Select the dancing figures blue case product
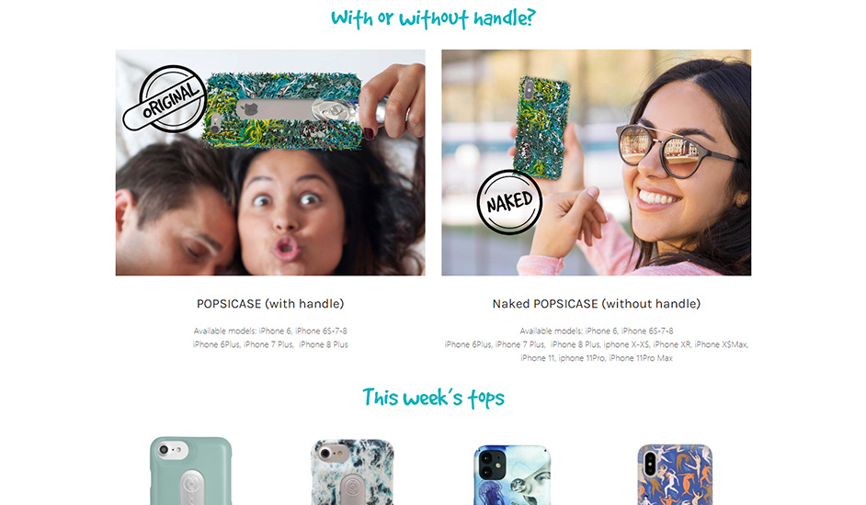 675,475
